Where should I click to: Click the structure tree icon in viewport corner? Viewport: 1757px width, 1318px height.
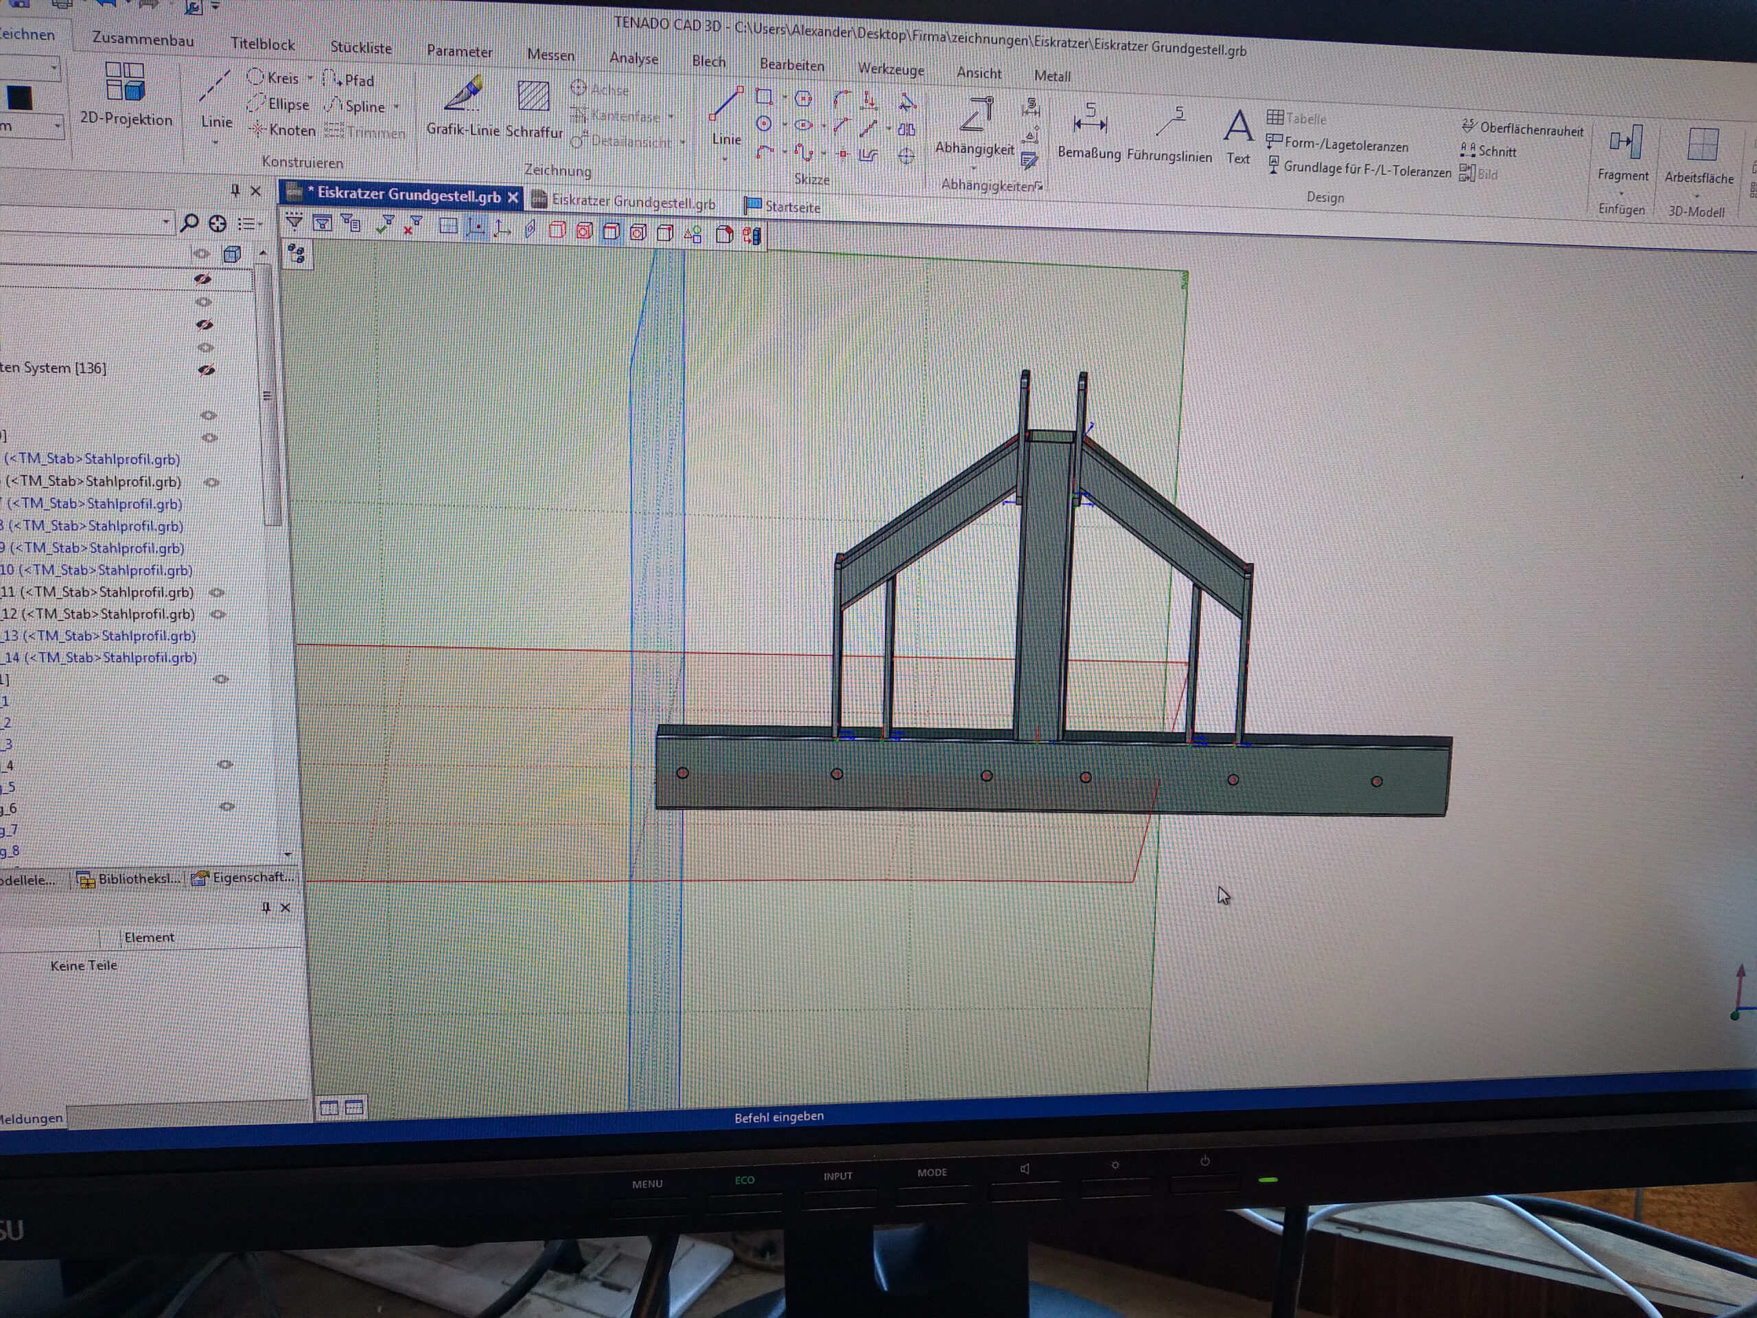click(297, 254)
